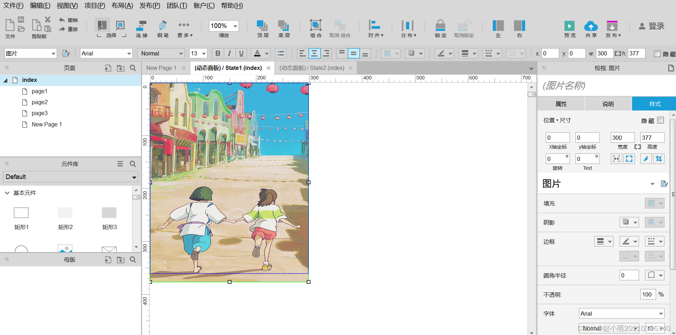676x335 pixels.
Task: Toggle keep aspect ratio icon in toolbar
Action: point(618,53)
